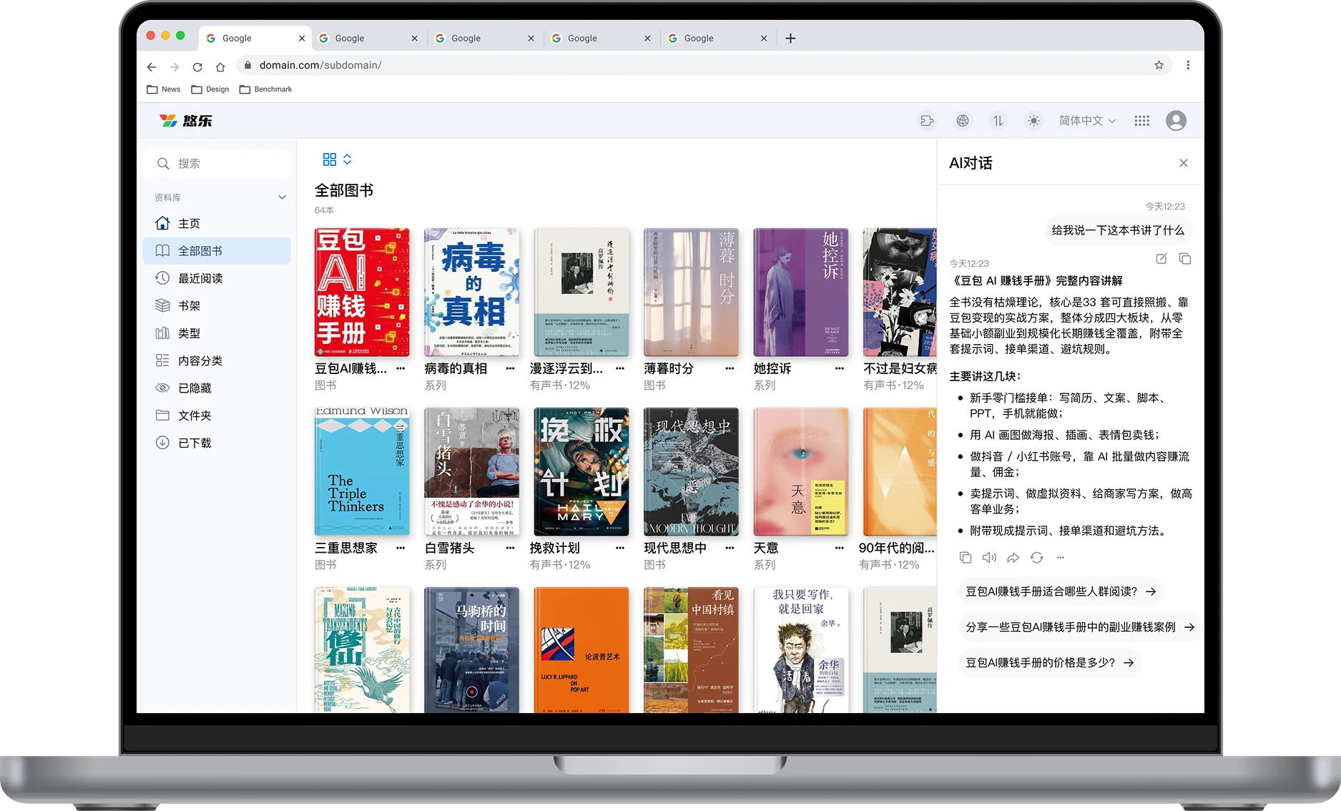Viewport: 1341px width, 811px height.
Task: Open the 白雪猪头 book cover
Action: [x=472, y=472]
